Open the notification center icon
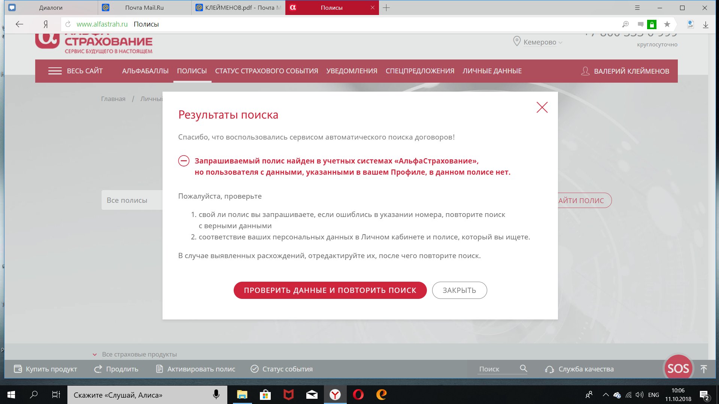This screenshot has width=719, height=404. (704, 395)
